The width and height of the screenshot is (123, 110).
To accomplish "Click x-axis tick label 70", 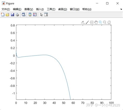I will pos(83,103).
